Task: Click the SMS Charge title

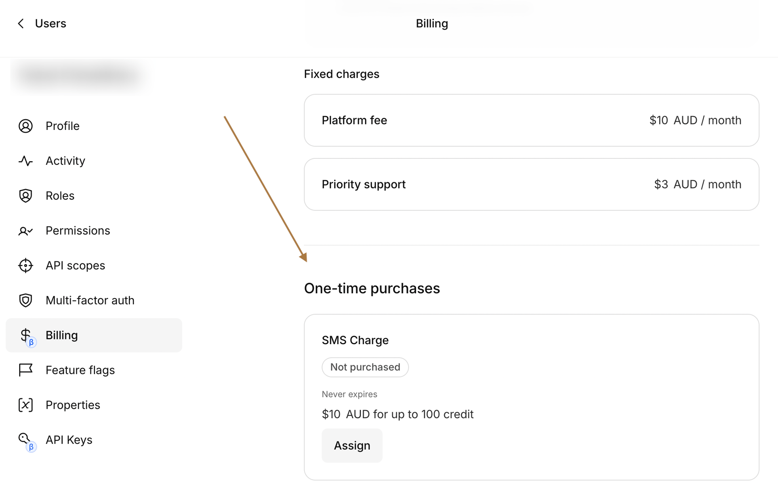Action: click(x=355, y=340)
